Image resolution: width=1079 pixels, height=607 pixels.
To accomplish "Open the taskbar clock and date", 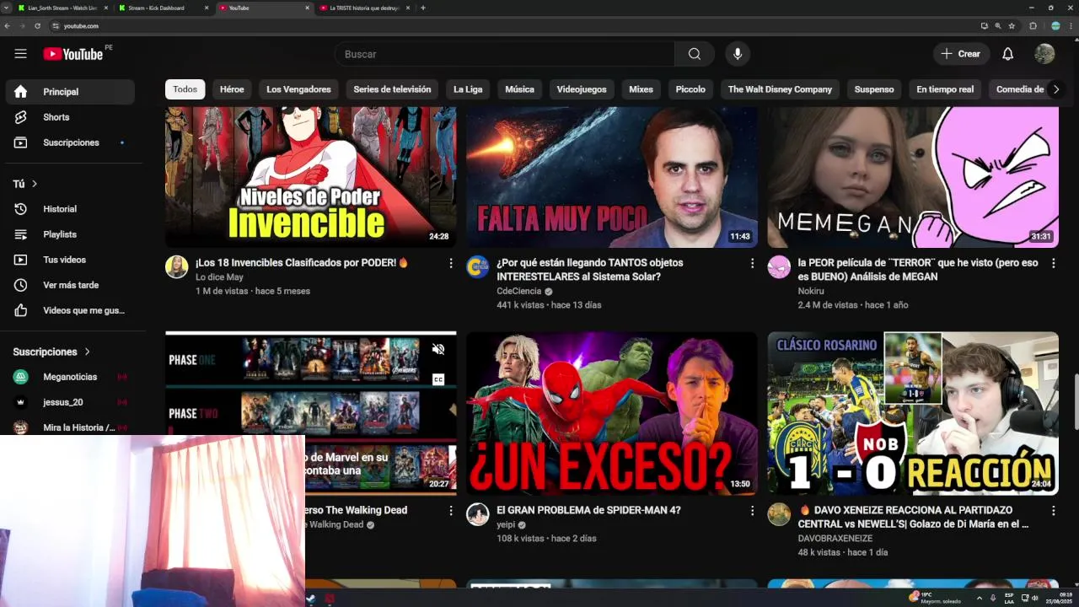I will 1058,598.
